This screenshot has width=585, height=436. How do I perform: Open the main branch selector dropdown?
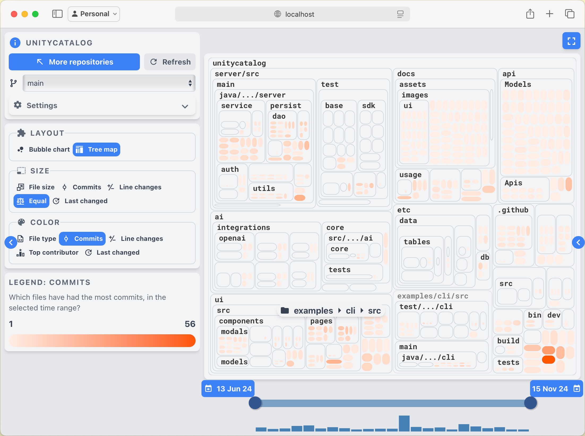[109, 83]
